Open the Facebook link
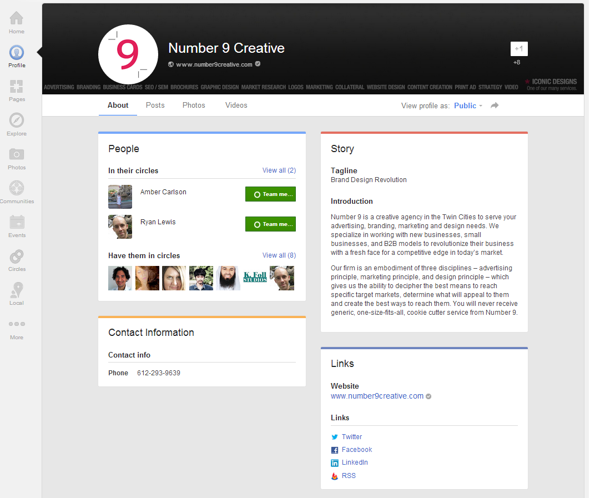 point(357,450)
